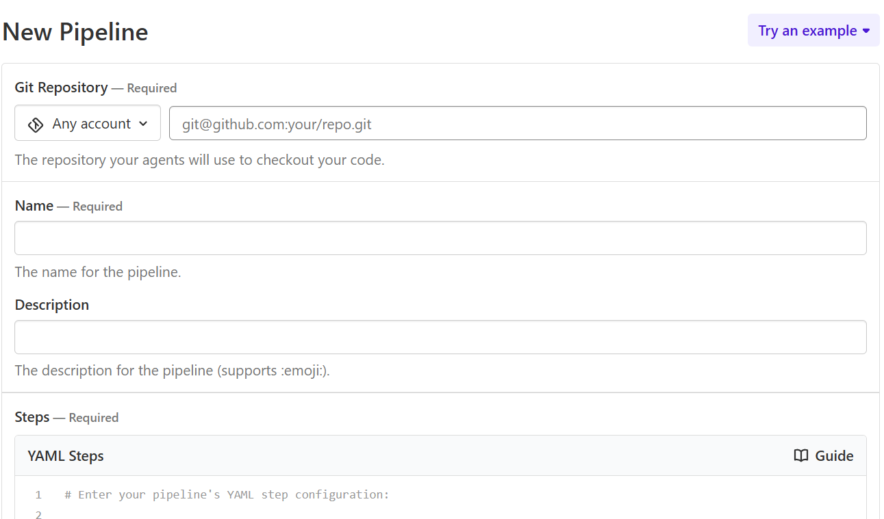The image size is (884, 519).
Task: Click the git repository URL input field
Action: click(x=518, y=123)
